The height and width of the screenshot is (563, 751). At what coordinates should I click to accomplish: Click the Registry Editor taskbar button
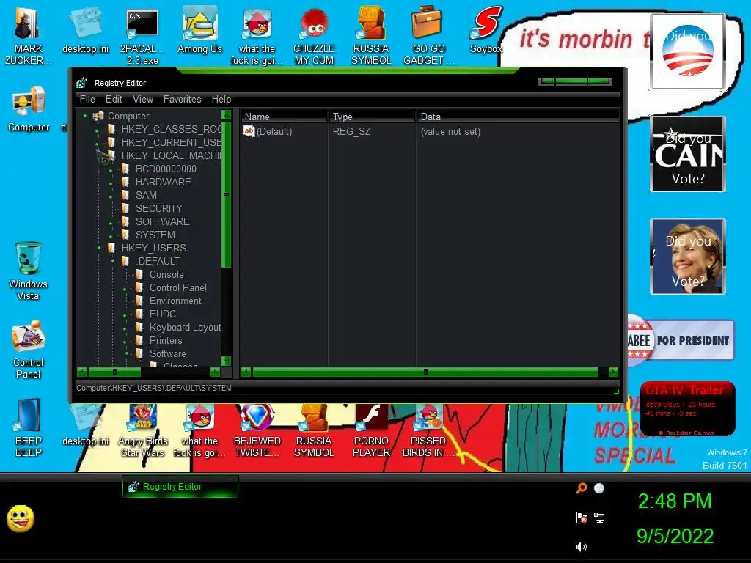coord(180,487)
